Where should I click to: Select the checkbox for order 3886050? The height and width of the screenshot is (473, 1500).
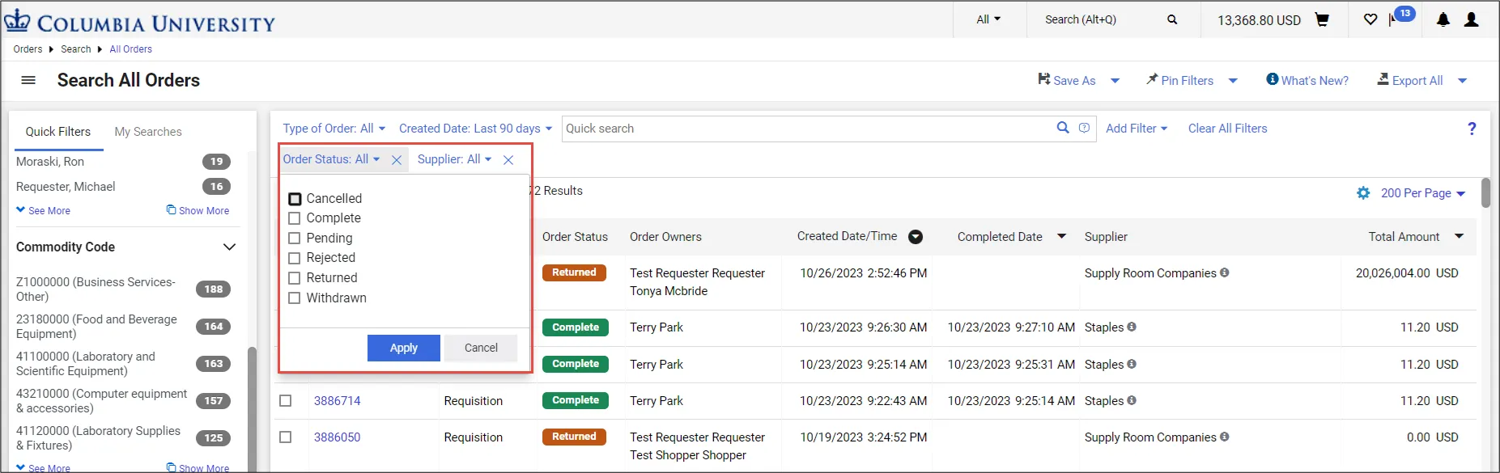[286, 437]
